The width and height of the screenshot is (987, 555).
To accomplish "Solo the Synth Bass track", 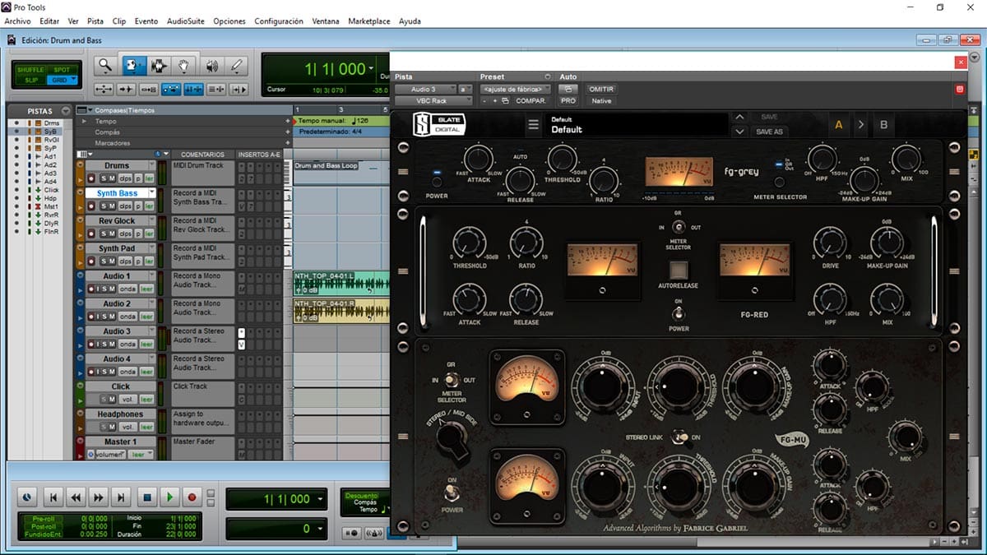I will pos(103,206).
